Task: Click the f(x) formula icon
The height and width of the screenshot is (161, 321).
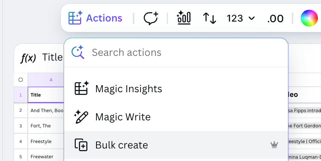Action: (28, 58)
